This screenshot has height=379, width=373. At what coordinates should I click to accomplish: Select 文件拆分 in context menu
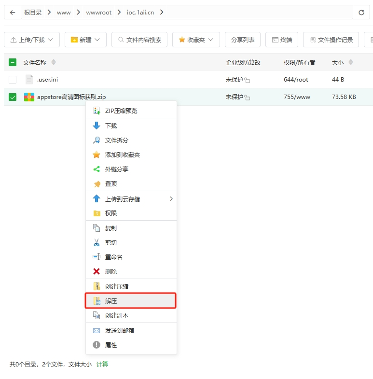click(131, 140)
